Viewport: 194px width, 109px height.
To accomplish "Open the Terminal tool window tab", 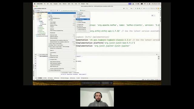I will tap(57, 78).
